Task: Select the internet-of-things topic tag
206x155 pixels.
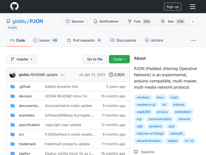Action: tap(150, 134)
